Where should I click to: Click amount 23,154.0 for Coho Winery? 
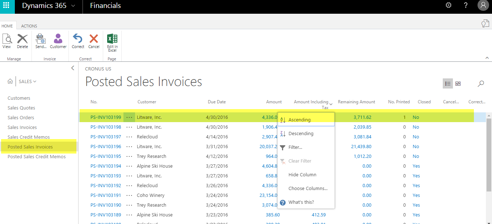point(268,195)
